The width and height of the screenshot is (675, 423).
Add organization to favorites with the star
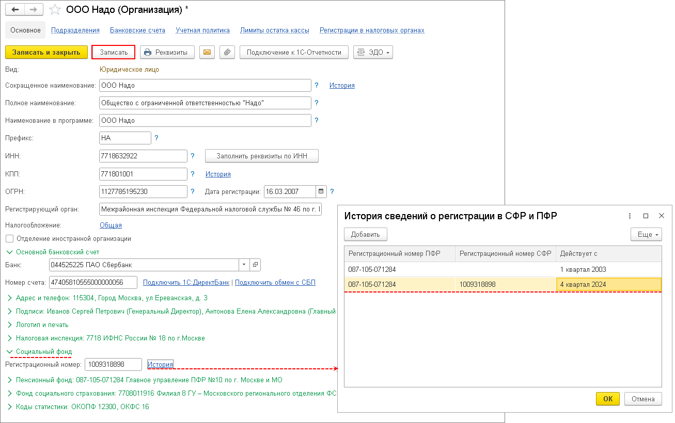point(54,10)
